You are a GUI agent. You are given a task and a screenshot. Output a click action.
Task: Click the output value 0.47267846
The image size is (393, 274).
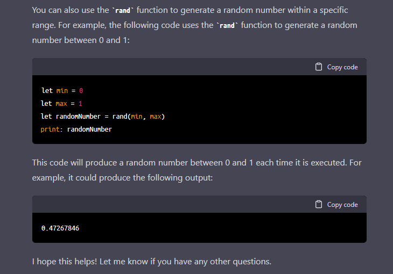60,228
